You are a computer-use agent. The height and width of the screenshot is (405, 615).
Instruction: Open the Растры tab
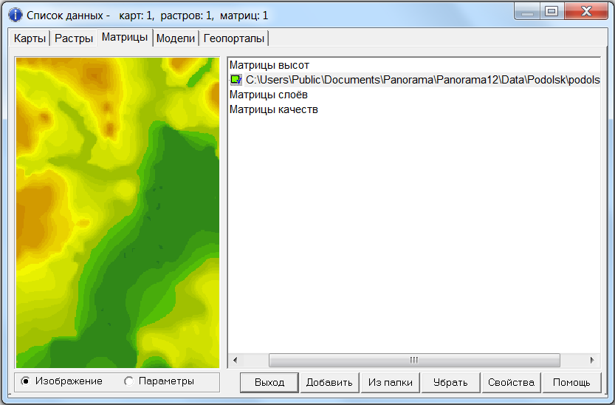point(73,38)
